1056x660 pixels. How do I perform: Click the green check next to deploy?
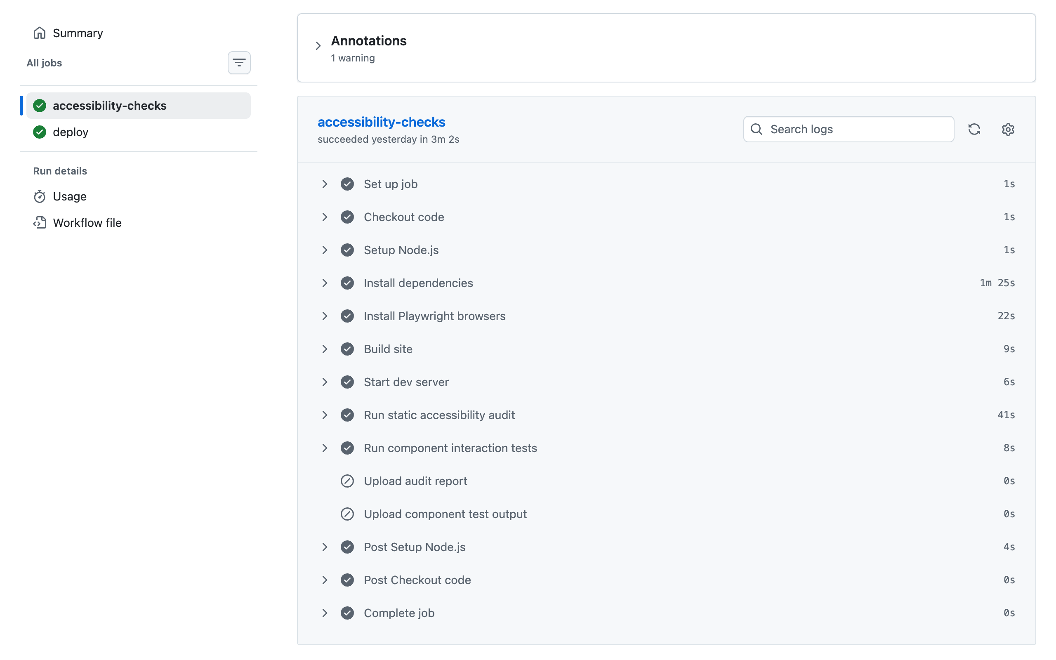pos(40,132)
